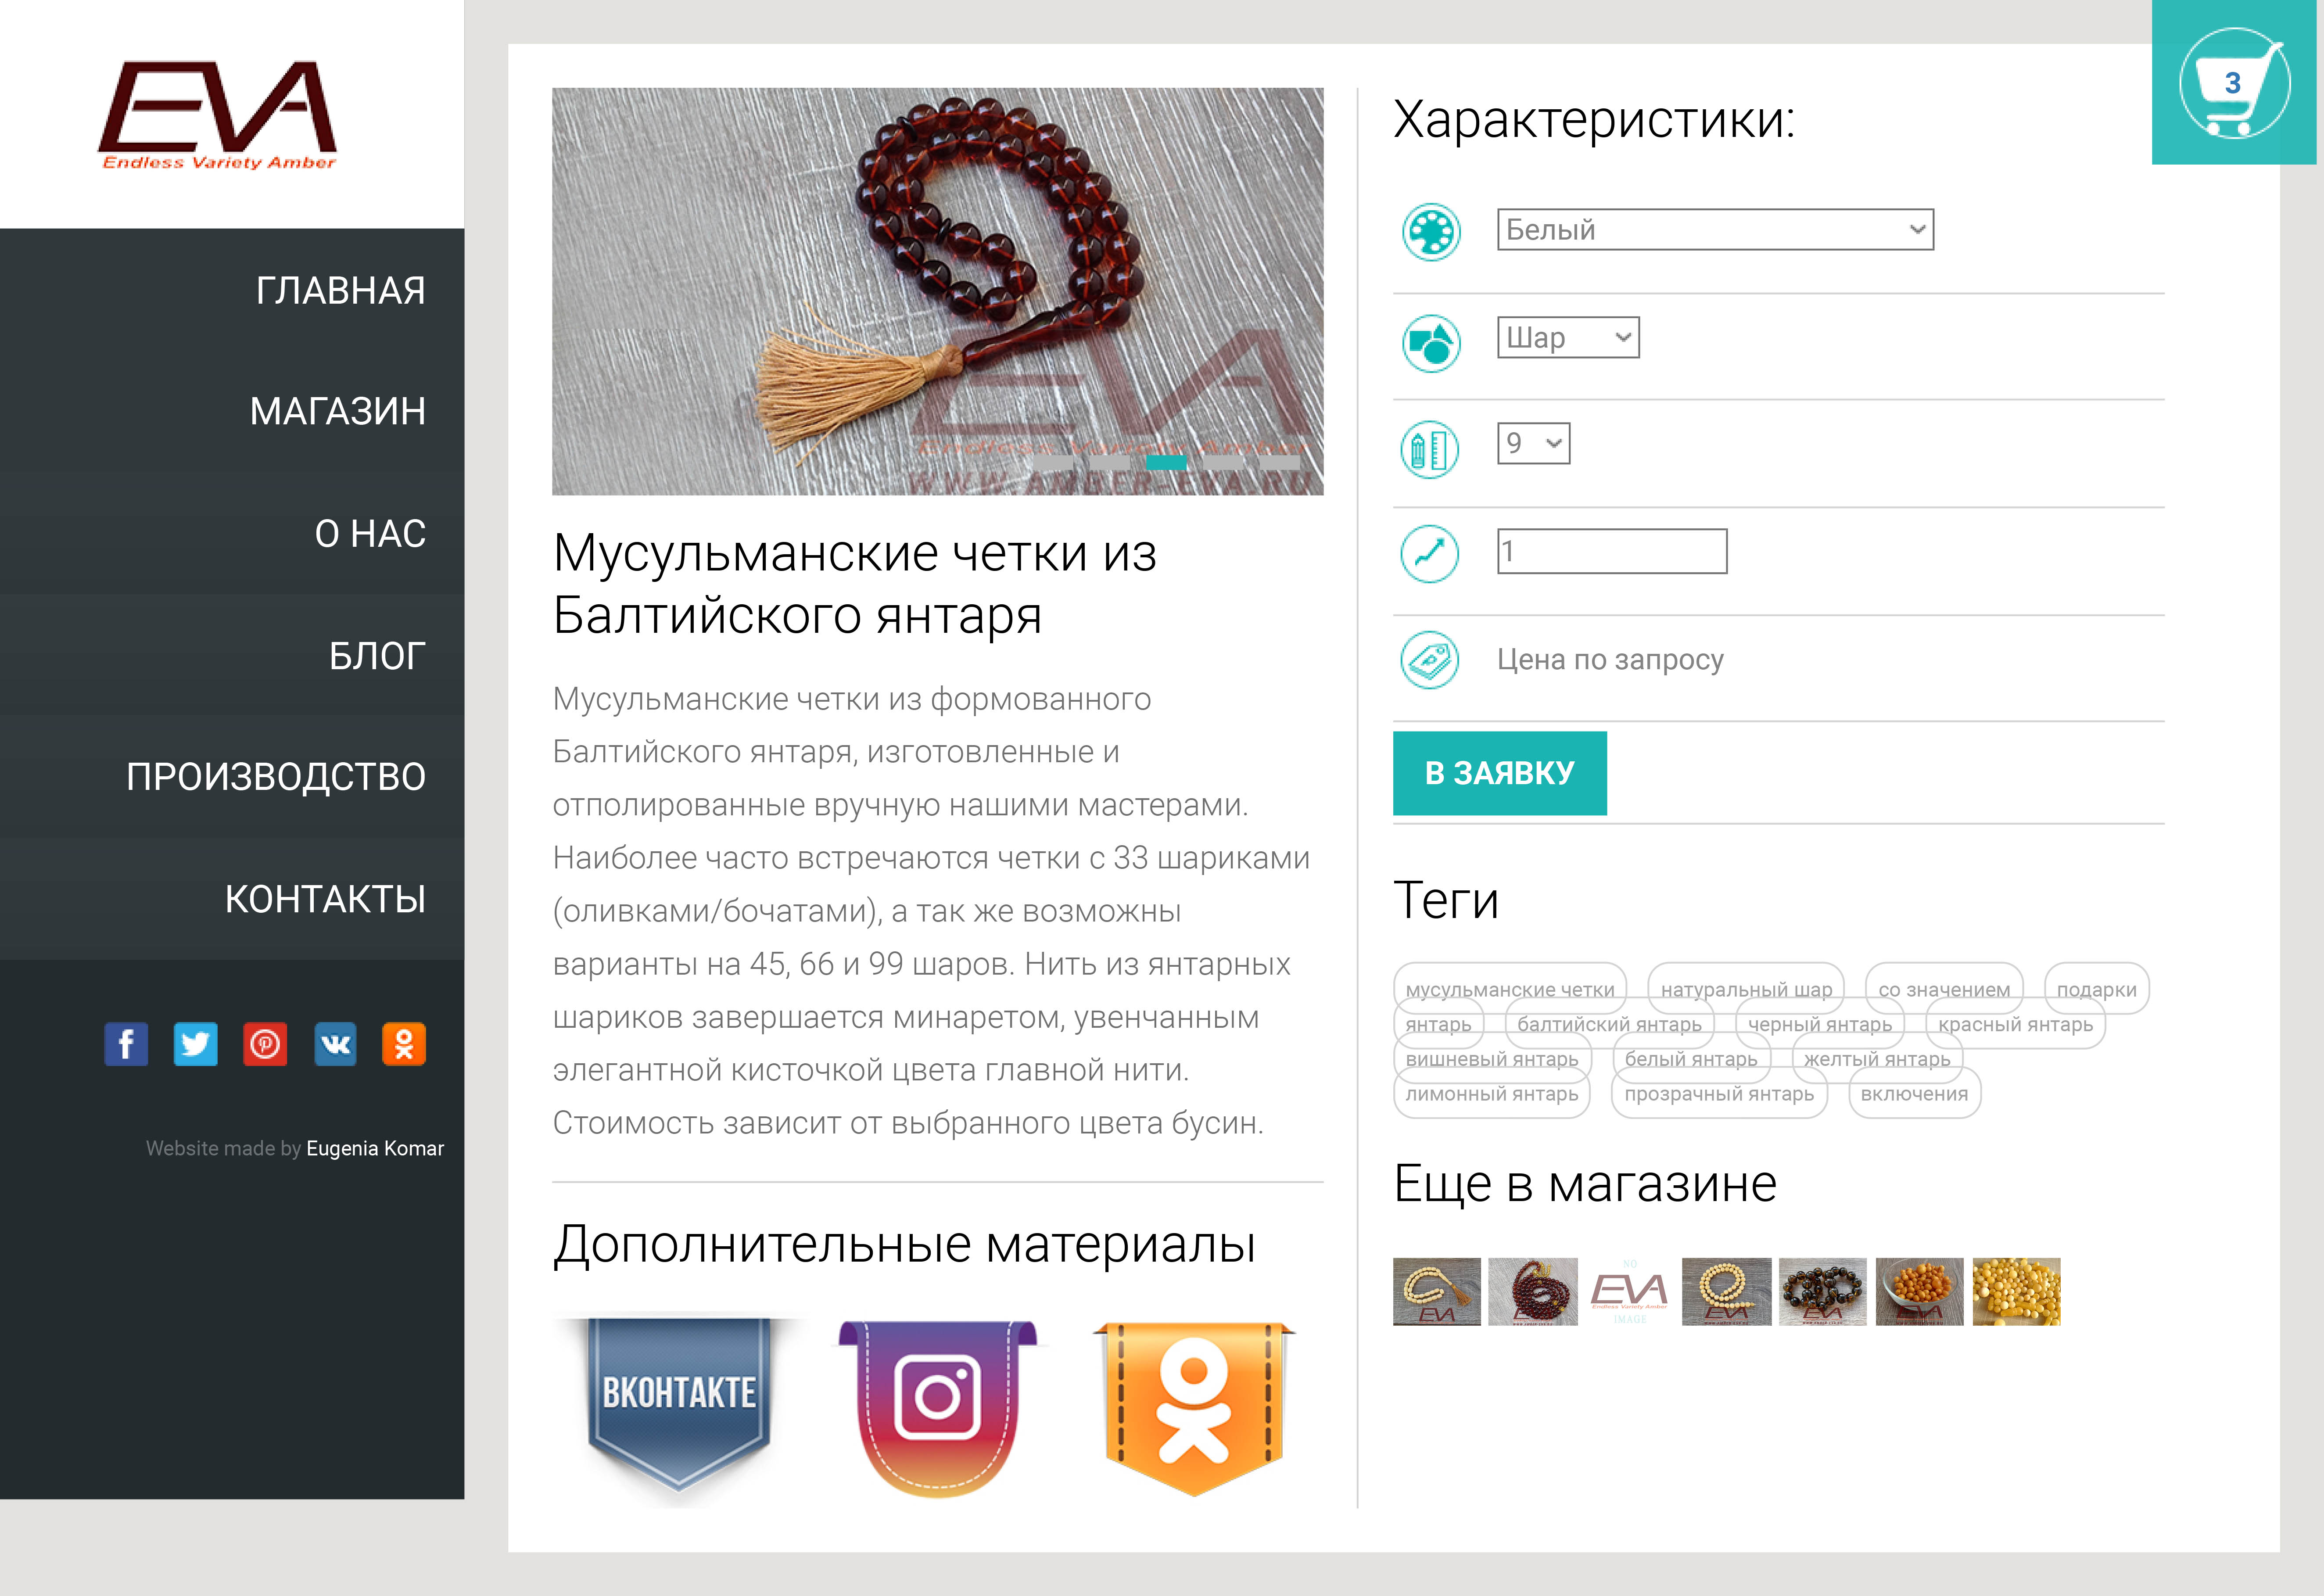The image size is (2324, 1596).
Task: Click the quantity input field with 1
Action: (x=1612, y=551)
